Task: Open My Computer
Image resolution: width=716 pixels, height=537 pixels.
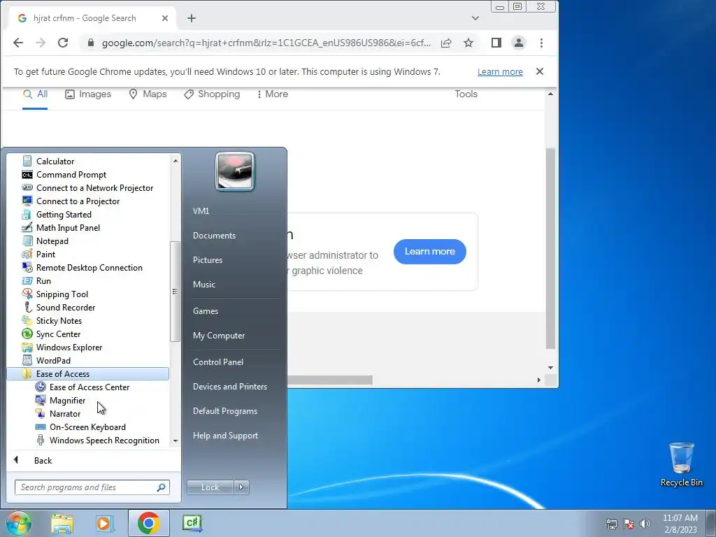Action: 219,335
